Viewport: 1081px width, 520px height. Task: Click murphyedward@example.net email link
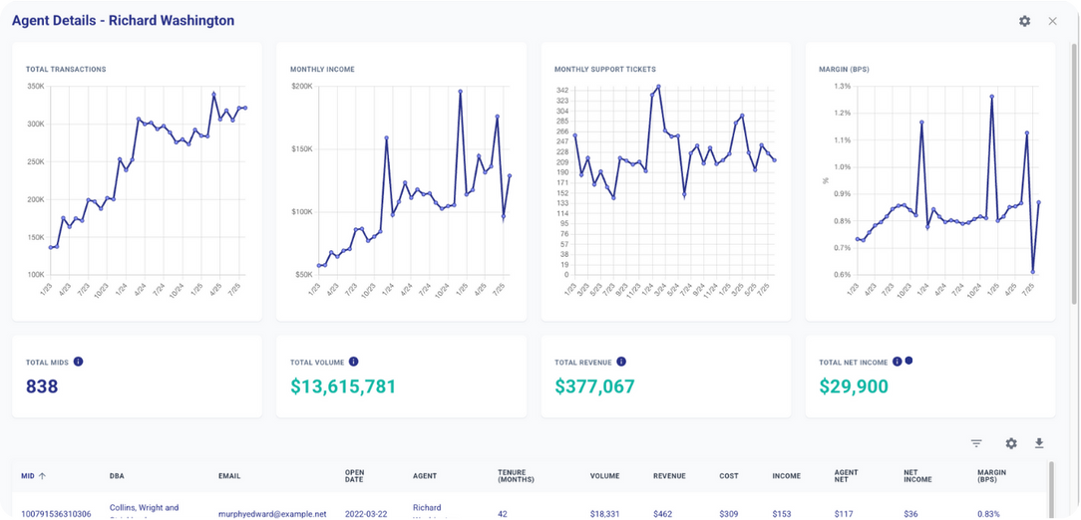coord(272,514)
